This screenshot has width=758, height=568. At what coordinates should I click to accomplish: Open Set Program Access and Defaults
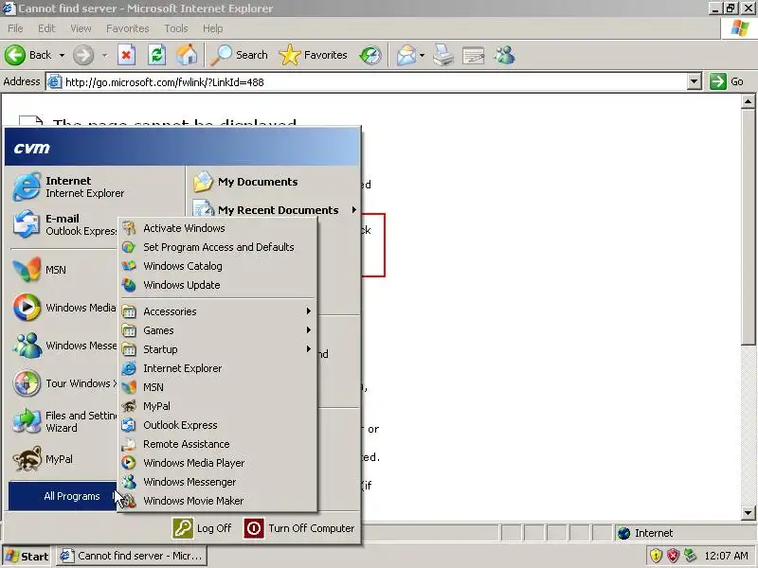pyautogui.click(x=218, y=247)
